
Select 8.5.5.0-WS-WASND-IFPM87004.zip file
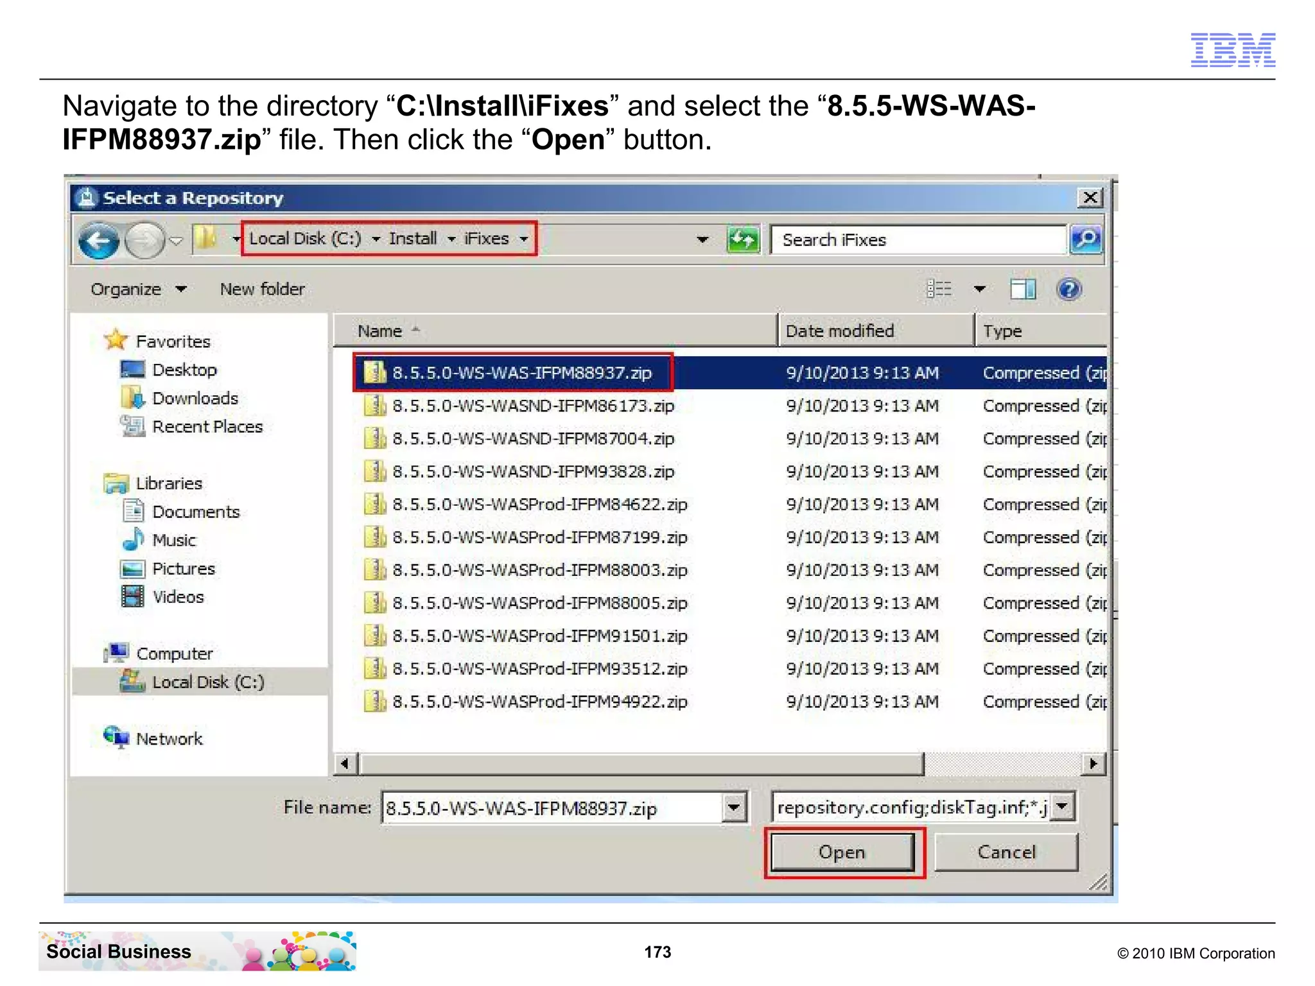click(534, 438)
